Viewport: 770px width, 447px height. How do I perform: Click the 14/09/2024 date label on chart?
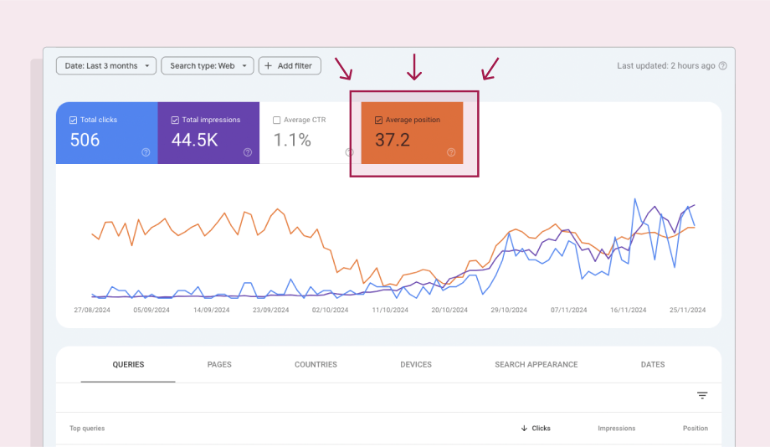(x=211, y=310)
